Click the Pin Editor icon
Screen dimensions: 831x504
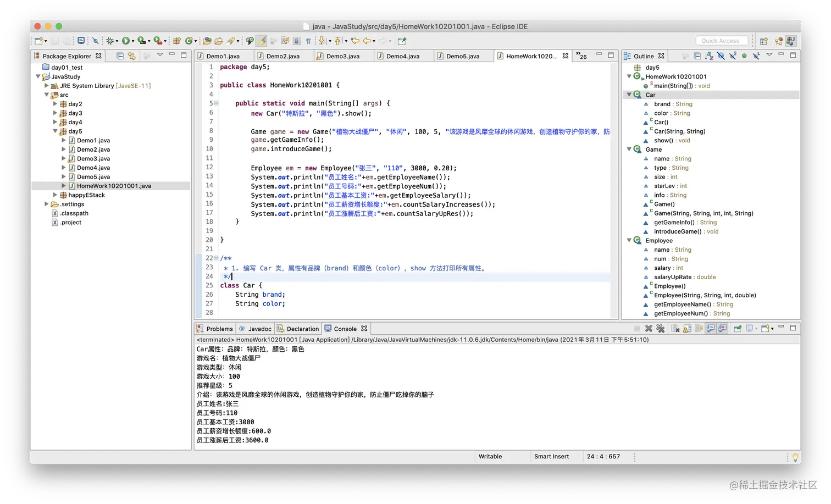coord(402,41)
